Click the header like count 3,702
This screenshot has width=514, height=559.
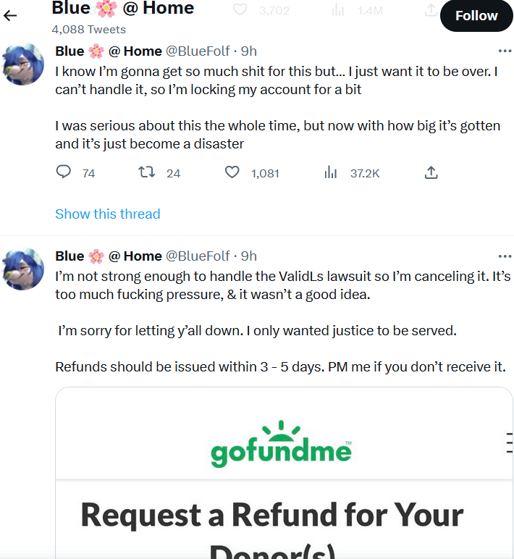tap(264, 11)
